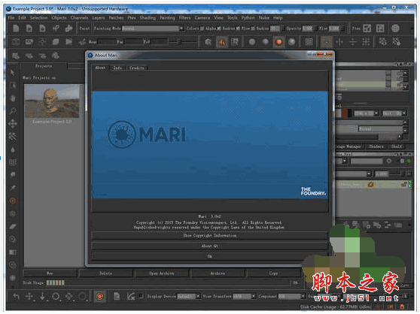The image size is (420, 314).
Task: Click the Radius value field in Painting toolbar
Action: click(275, 29)
